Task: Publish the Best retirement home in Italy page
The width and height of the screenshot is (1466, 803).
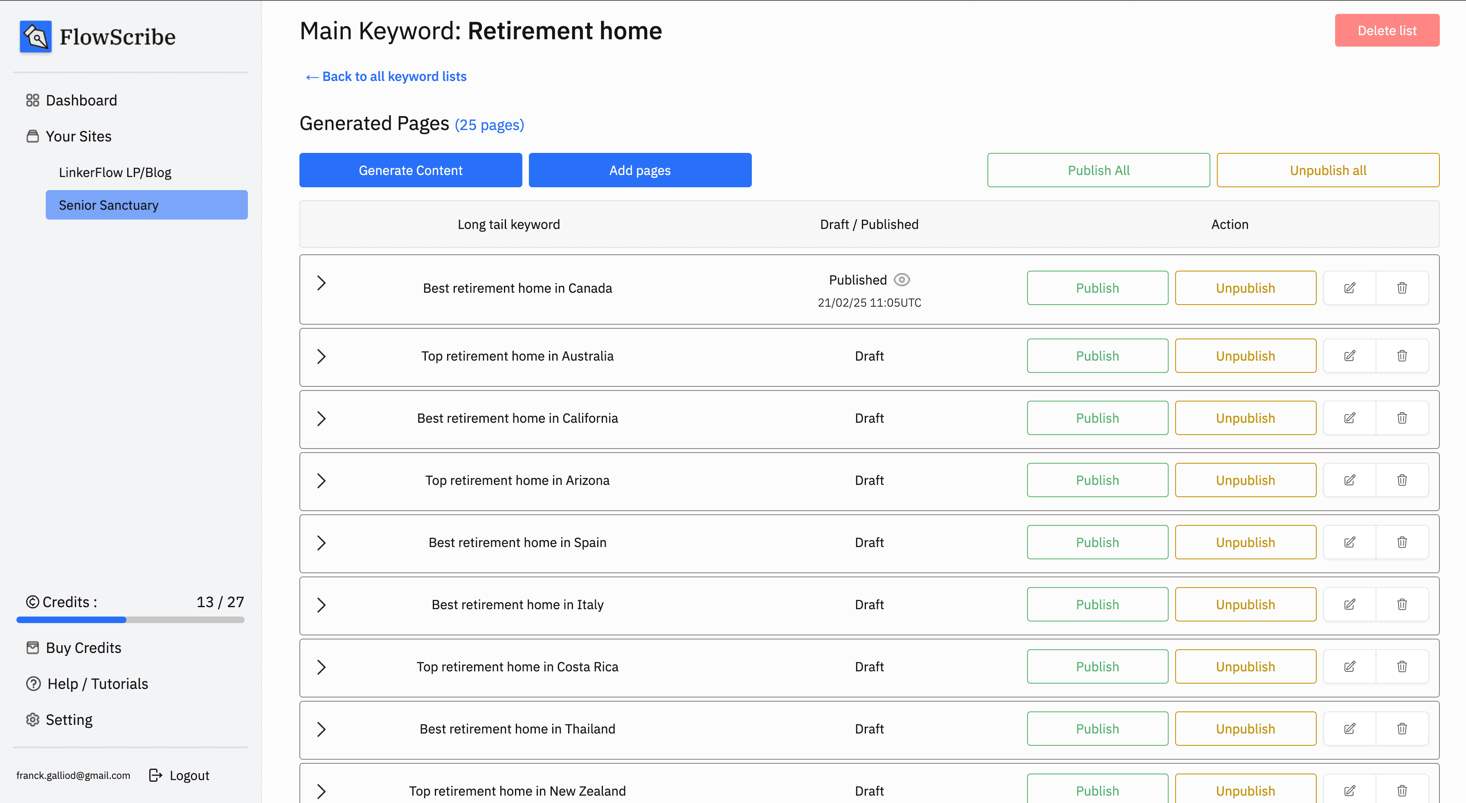Action: click(x=1097, y=604)
